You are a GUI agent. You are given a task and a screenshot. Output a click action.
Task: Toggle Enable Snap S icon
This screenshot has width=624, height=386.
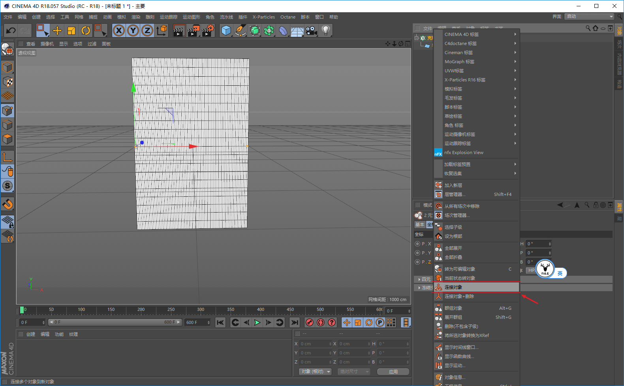8,186
